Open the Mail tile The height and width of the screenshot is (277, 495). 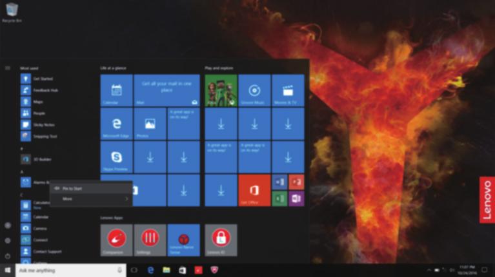point(167,90)
